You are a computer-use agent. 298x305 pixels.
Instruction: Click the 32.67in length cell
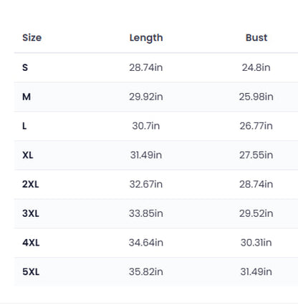(146, 184)
